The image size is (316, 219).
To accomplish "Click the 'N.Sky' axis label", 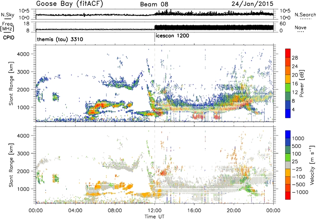I will (8, 15).
